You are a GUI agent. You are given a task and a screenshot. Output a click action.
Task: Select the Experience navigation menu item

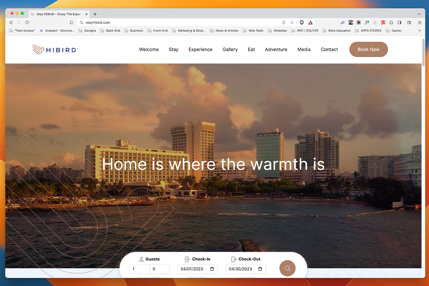click(200, 49)
